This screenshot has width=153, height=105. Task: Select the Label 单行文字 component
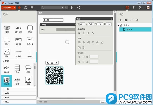click(18, 29)
